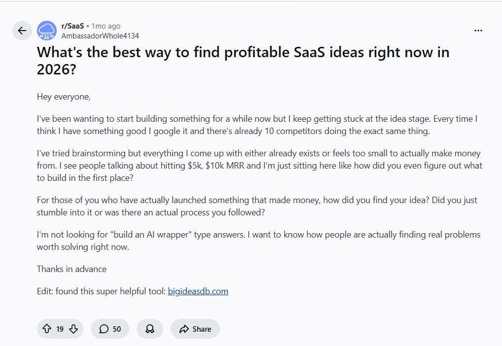
Task: Click the r/SaaS community avatar icon
Action: coord(47,31)
